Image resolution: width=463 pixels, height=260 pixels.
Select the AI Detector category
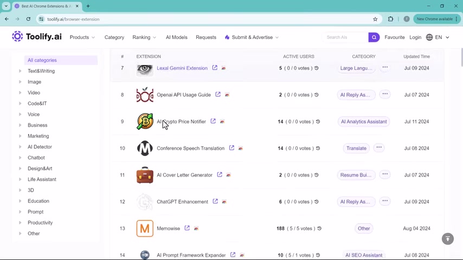[x=40, y=147]
